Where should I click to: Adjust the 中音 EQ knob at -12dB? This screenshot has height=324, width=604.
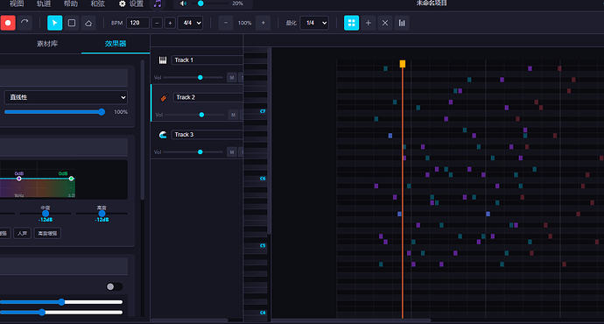(46, 213)
